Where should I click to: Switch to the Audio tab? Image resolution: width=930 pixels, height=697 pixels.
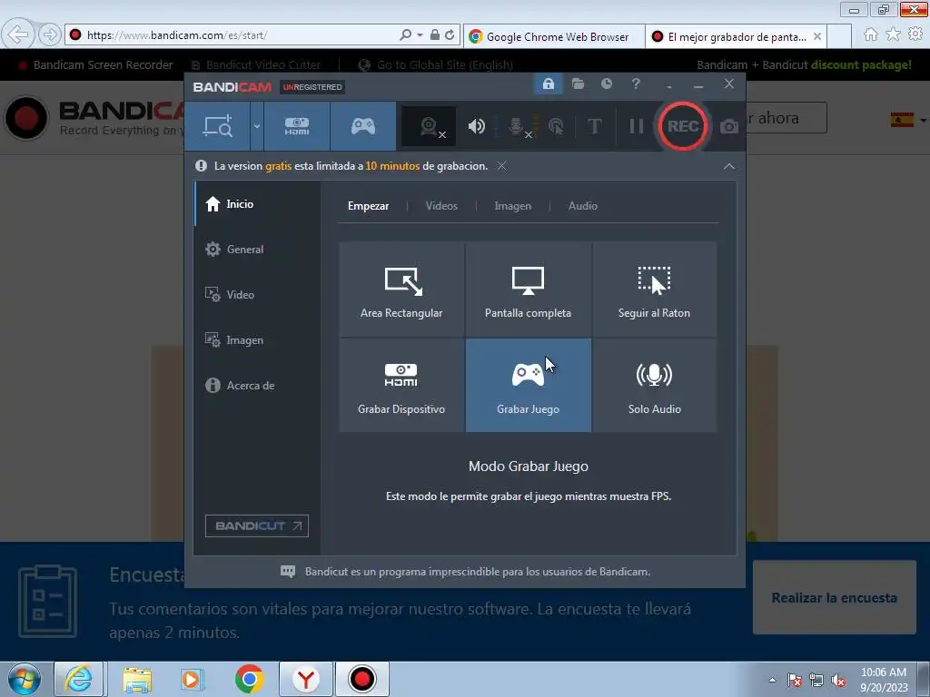582,206
